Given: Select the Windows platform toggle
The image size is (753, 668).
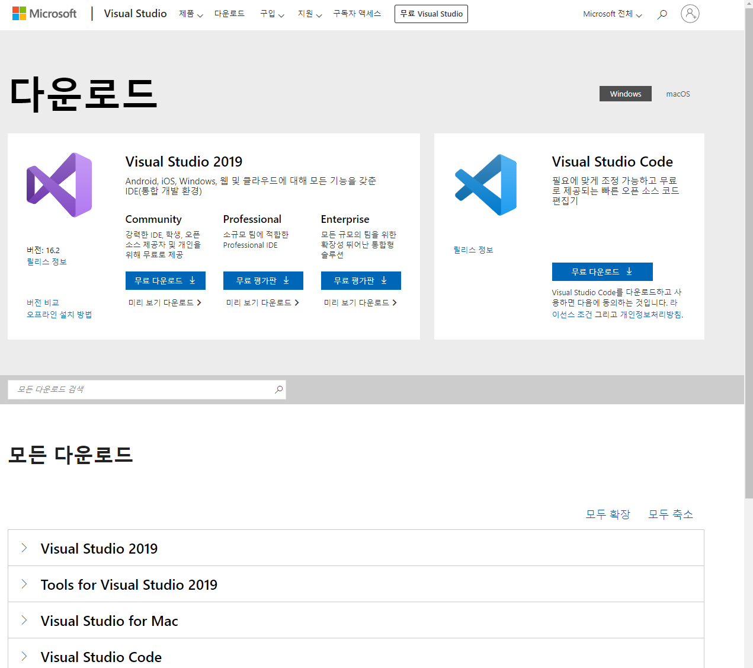Looking at the screenshot, I should (625, 93).
